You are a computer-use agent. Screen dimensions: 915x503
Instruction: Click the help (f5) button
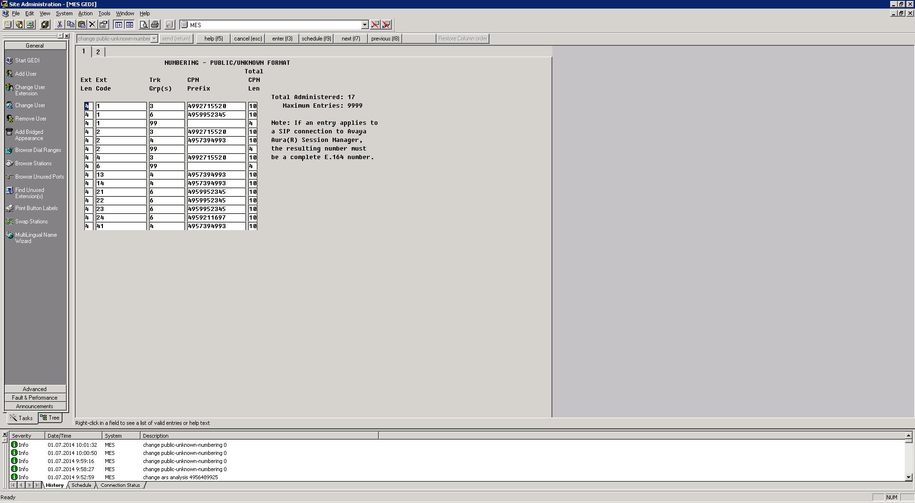[213, 39]
